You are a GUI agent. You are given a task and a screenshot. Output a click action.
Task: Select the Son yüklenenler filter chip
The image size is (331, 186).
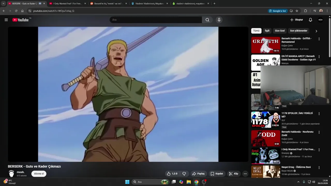[299, 31]
